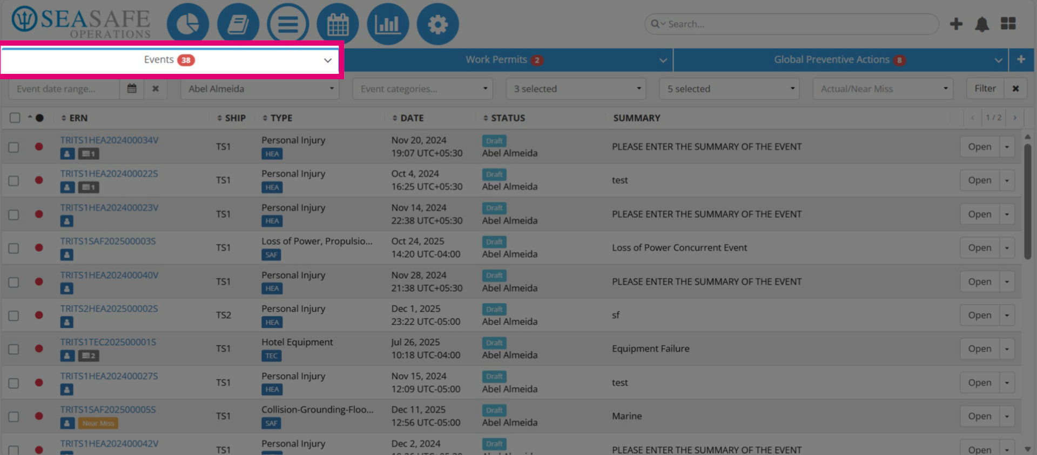Viewport: 1037px width, 455px height.
Task: Open the 5 selected dropdown
Action: 730,88
